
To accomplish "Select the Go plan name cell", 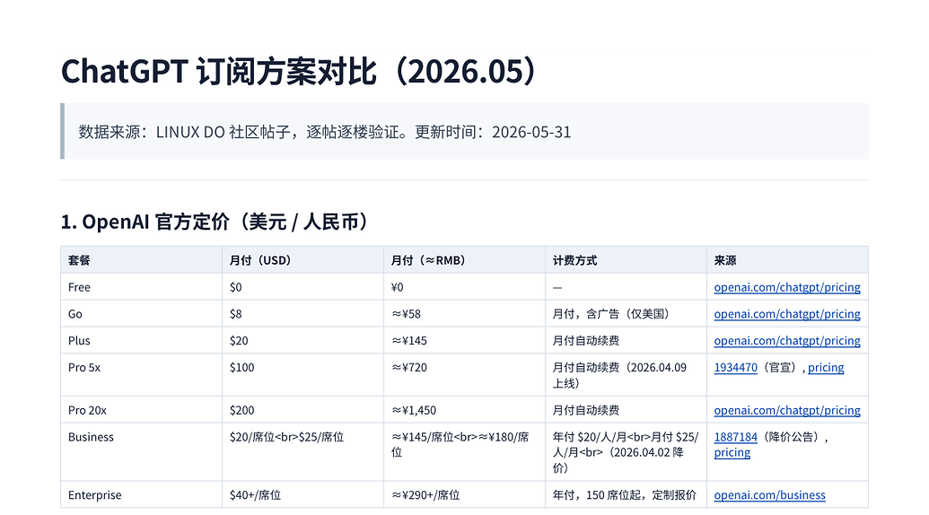I will 141,314.
